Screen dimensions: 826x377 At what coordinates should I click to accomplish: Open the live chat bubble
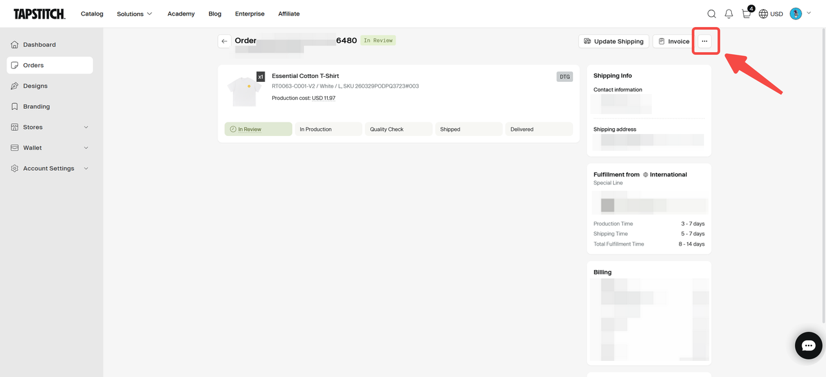pos(808,345)
